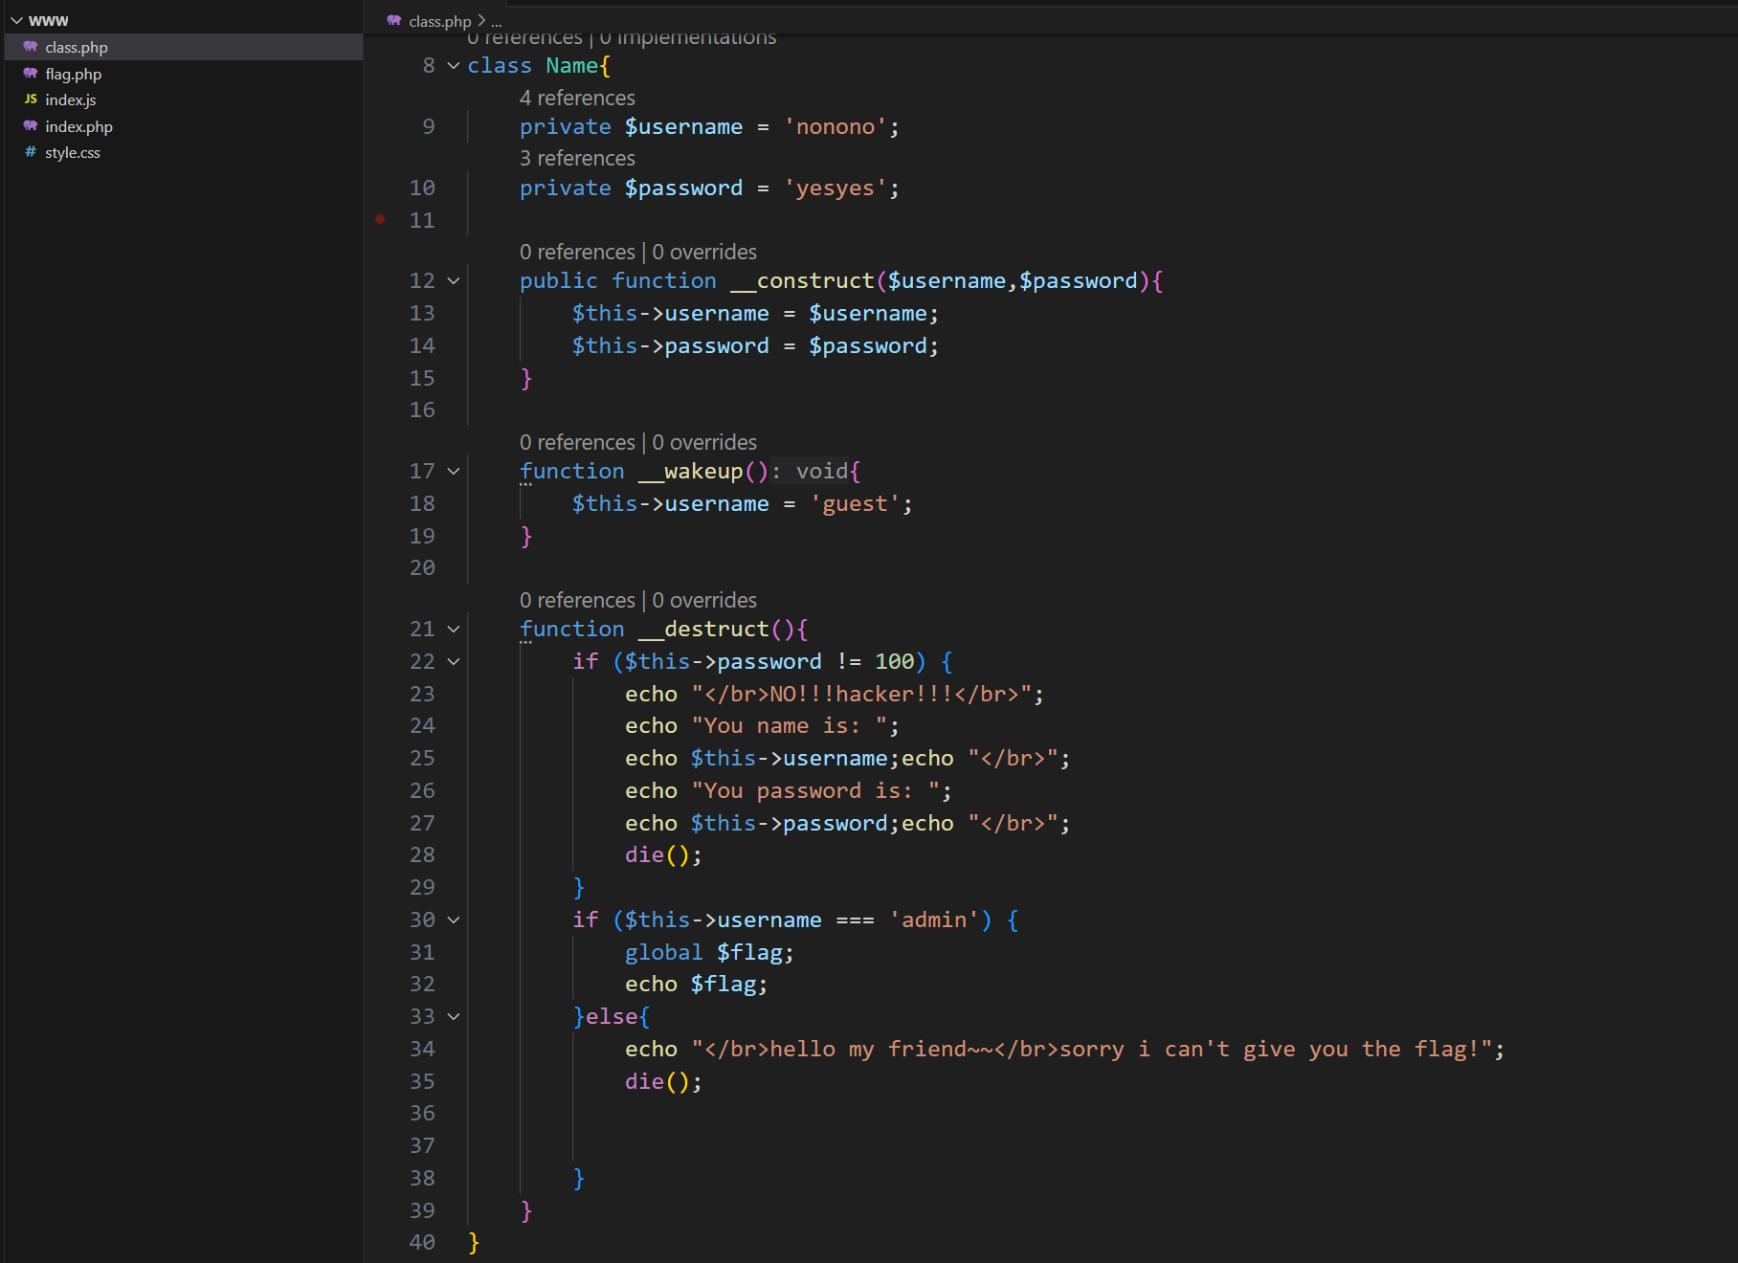The width and height of the screenshot is (1738, 1263).
Task: Click the class.php breadcrumb item
Action: coord(439,21)
